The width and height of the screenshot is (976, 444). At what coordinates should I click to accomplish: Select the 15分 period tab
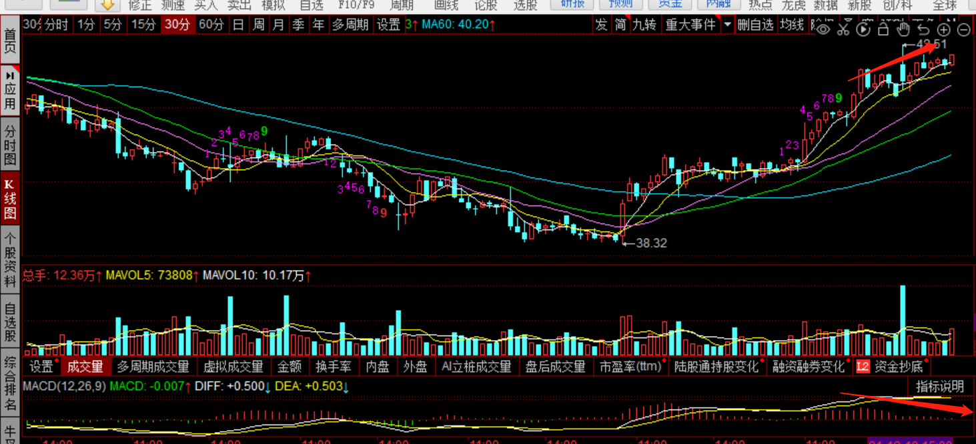point(143,25)
